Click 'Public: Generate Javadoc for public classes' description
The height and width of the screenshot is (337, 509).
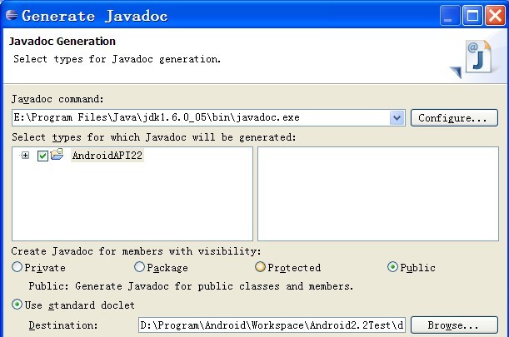point(191,286)
